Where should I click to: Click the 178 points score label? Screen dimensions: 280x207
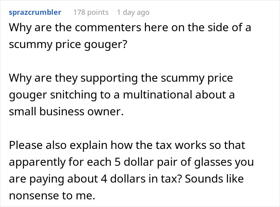(91, 12)
